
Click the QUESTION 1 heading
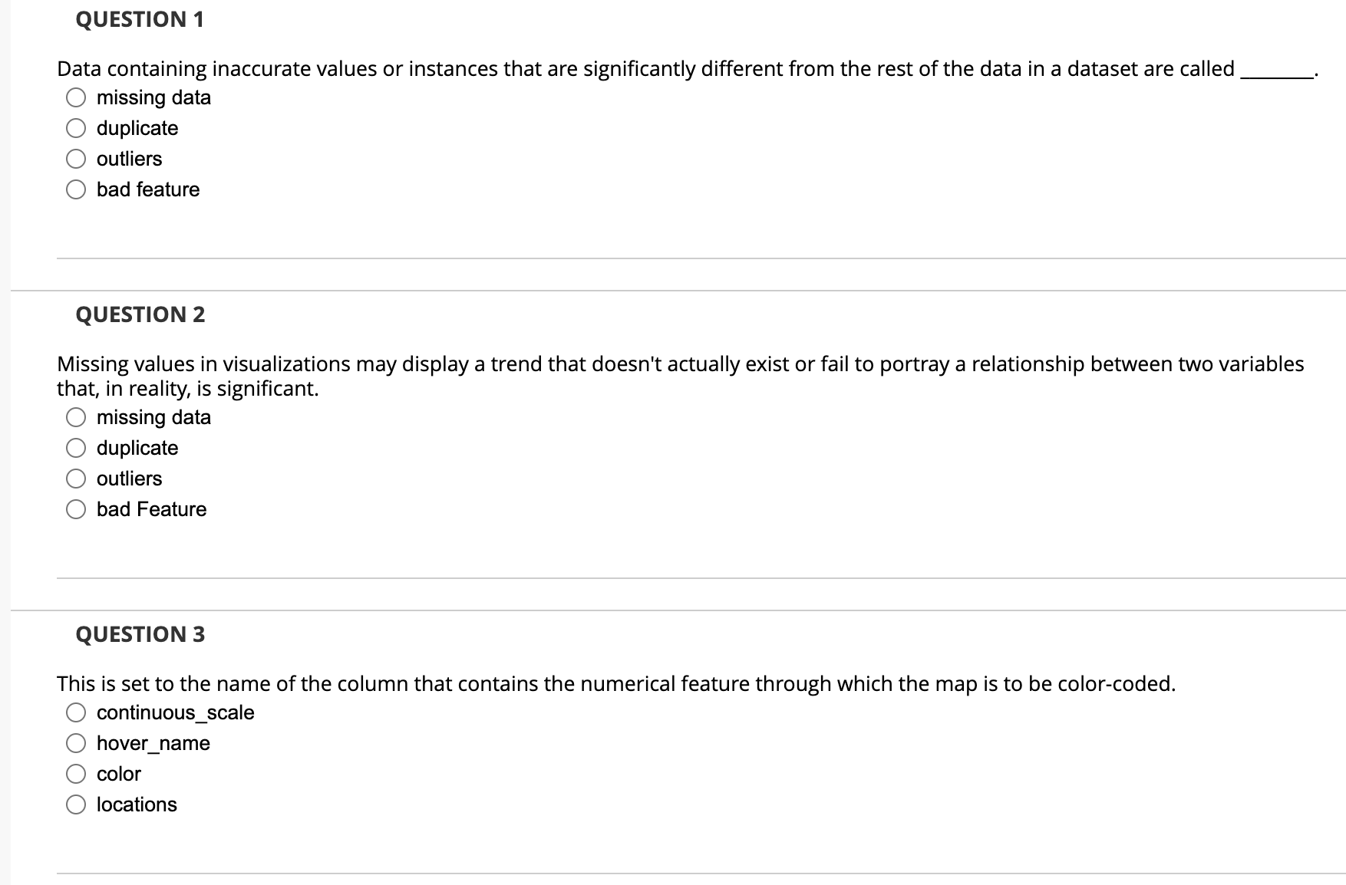[138, 19]
